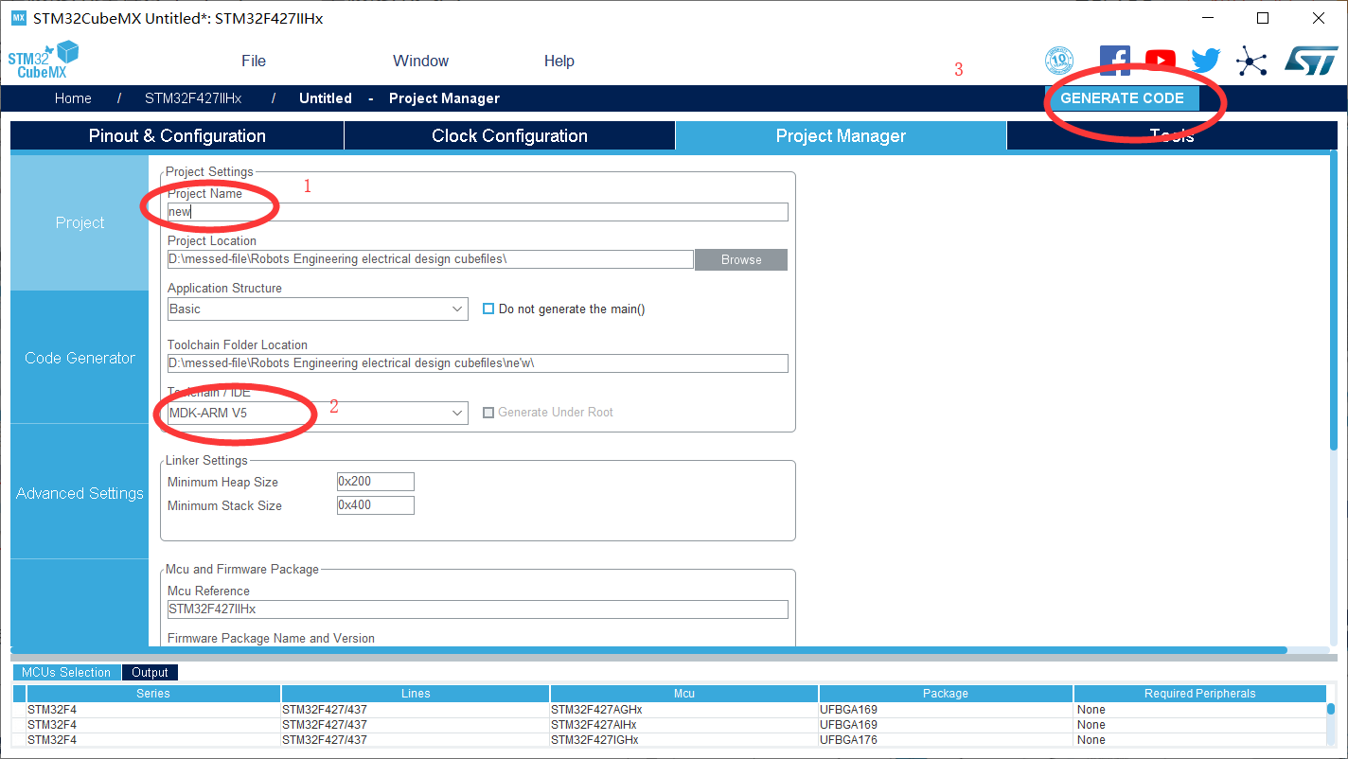Select the STM32F427IIHx breadcrumb
Screen dimensions: 1348x759
coord(193,98)
